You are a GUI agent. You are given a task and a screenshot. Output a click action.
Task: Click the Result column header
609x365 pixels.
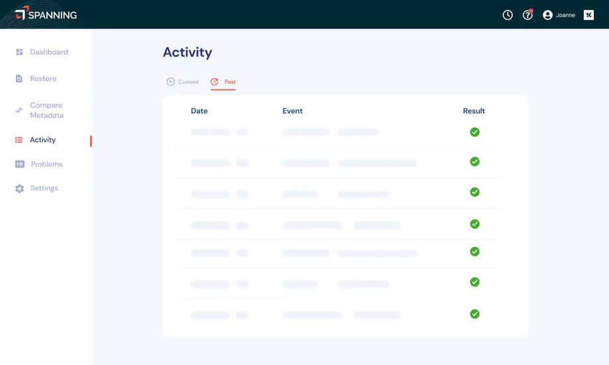click(x=474, y=111)
